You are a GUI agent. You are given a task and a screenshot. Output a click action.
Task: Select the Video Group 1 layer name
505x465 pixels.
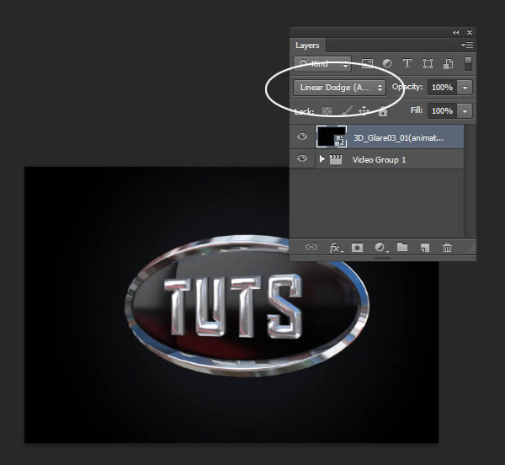coord(379,160)
